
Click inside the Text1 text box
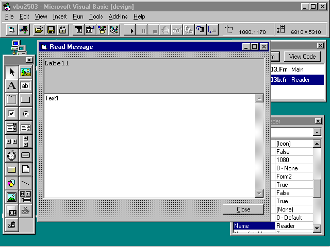(150, 144)
